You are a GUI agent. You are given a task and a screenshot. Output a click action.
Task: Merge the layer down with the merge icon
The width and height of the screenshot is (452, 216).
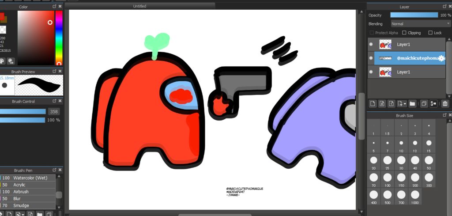click(x=433, y=103)
